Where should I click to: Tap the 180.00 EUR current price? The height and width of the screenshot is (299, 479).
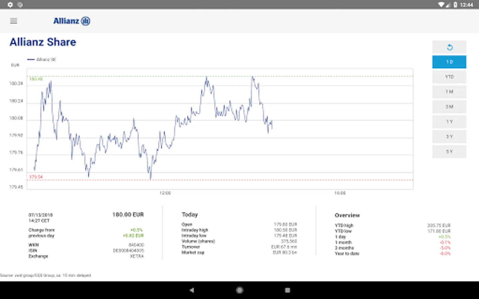(128, 215)
